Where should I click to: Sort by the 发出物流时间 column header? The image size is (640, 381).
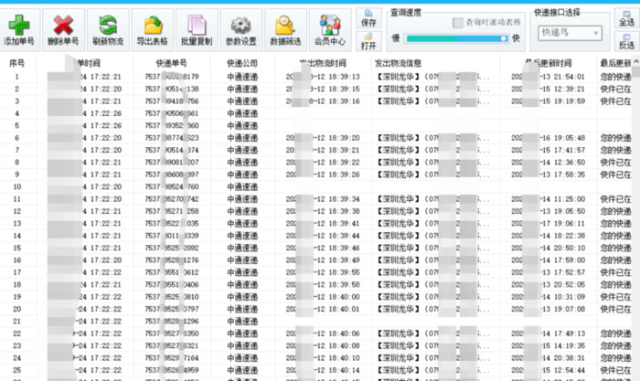tap(323, 63)
